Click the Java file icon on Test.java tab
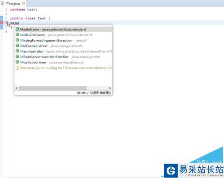The image size is (224, 178). (3, 4)
